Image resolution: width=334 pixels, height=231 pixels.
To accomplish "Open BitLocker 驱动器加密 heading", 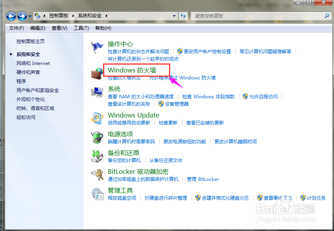I will pyautogui.click(x=138, y=171).
